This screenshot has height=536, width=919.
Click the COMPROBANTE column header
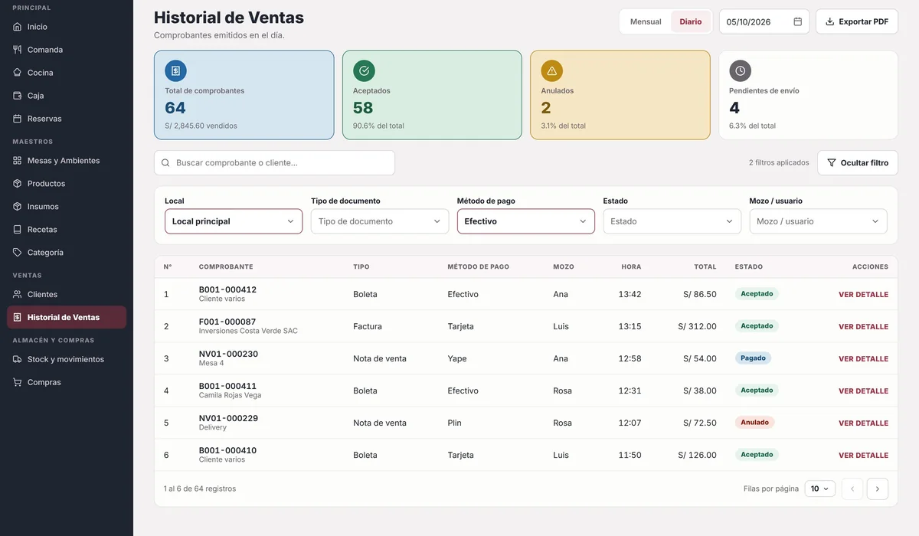[x=226, y=267]
